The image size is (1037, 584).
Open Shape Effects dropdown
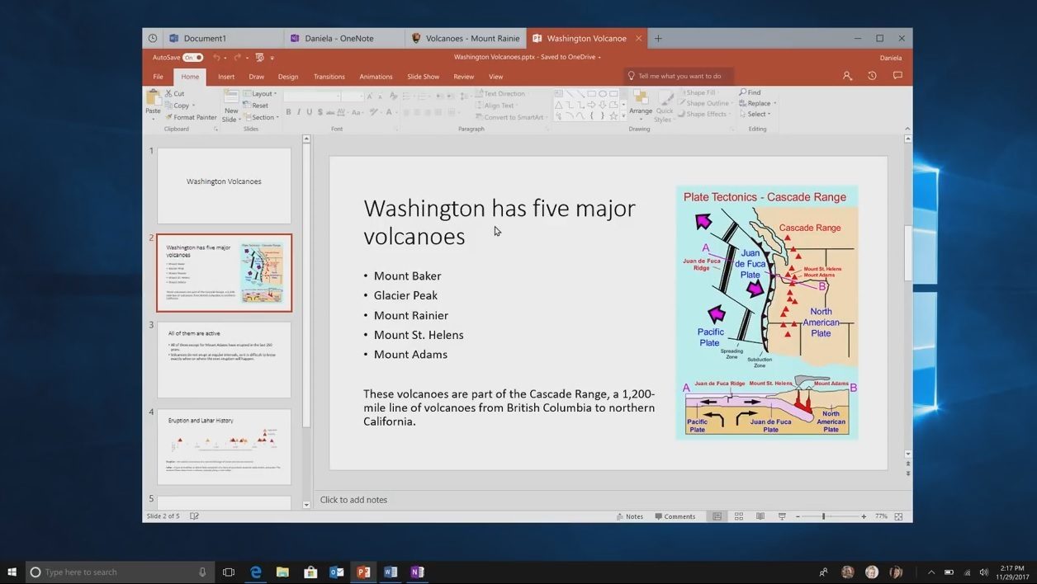point(704,115)
